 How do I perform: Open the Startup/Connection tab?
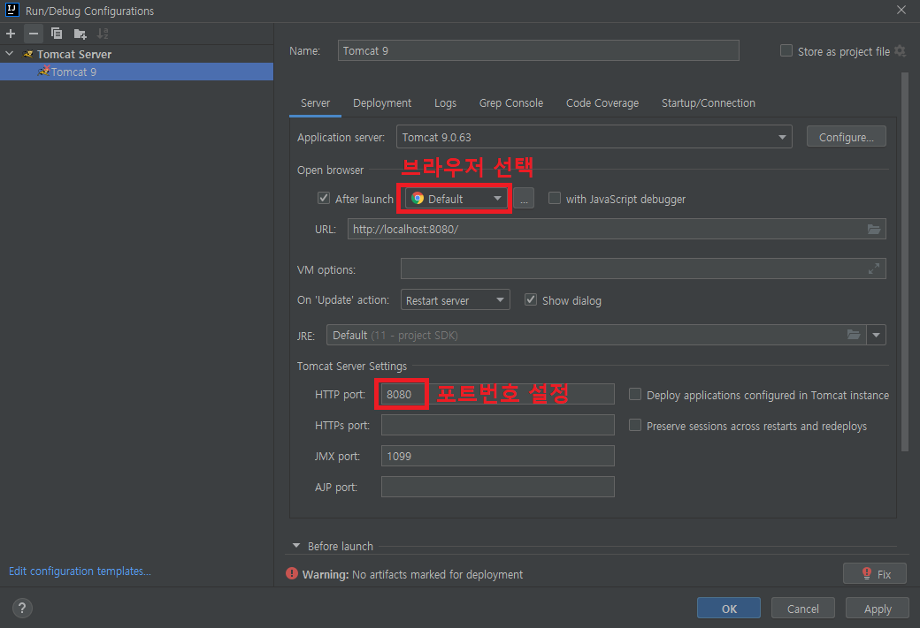(709, 103)
